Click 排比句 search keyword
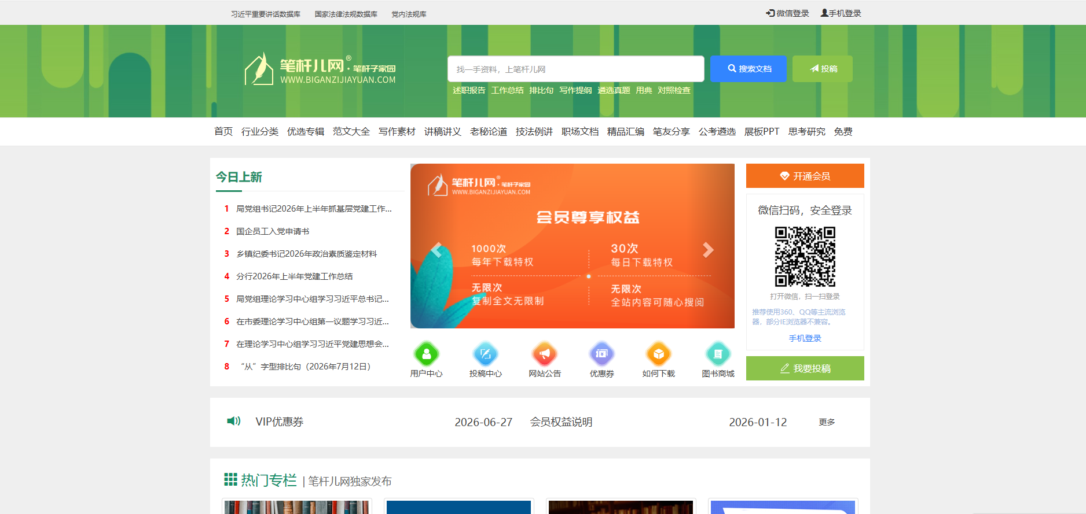The width and height of the screenshot is (1086, 514). point(541,90)
